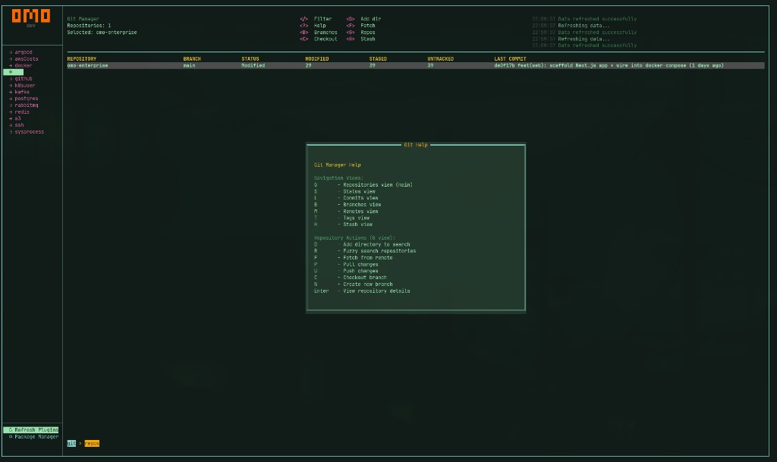The width and height of the screenshot is (777, 462).
Task: Open the argocd plugin in sidebar
Action: coord(24,52)
